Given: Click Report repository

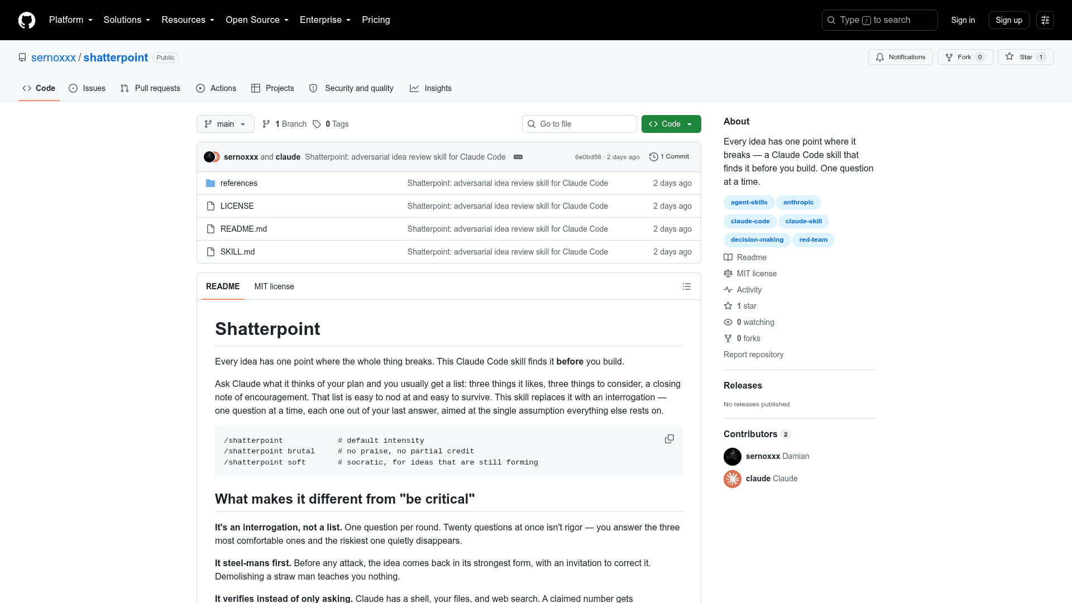Looking at the screenshot, I should pos(753,355).
